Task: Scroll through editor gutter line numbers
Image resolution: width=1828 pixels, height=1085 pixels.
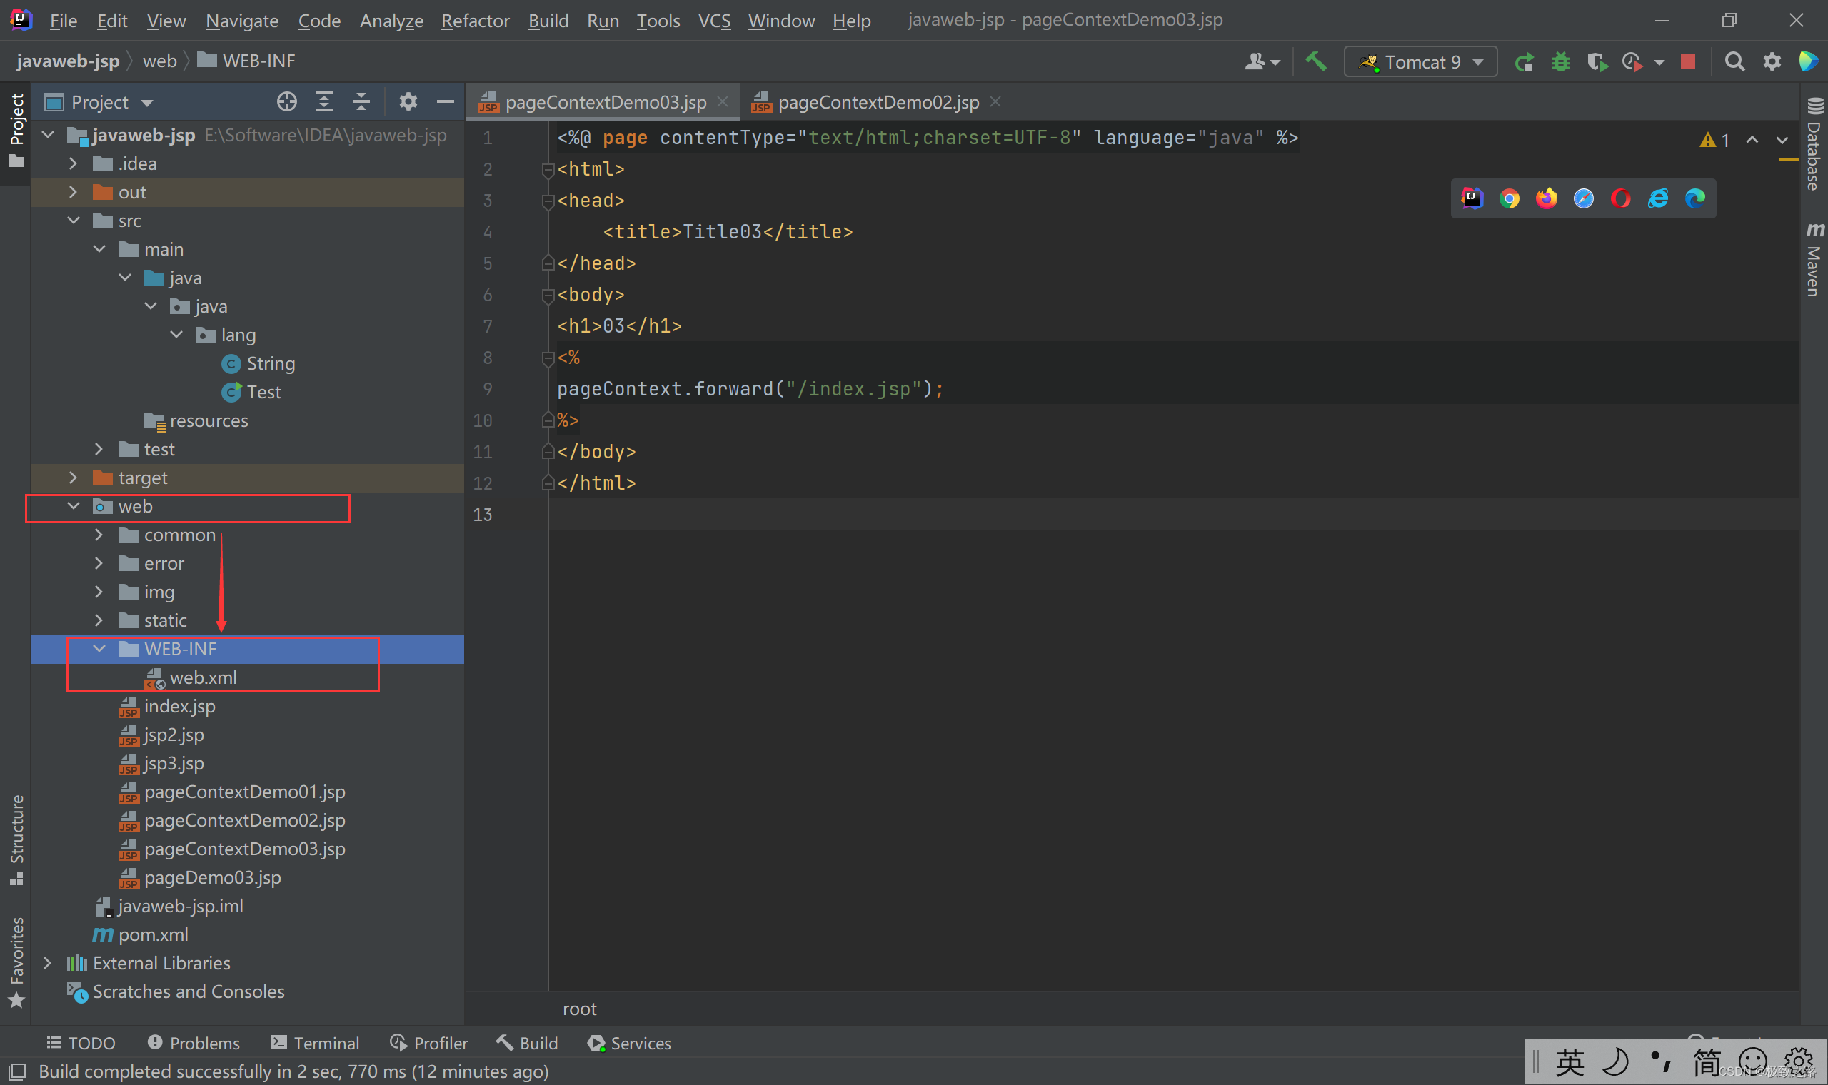Action: 486,324
